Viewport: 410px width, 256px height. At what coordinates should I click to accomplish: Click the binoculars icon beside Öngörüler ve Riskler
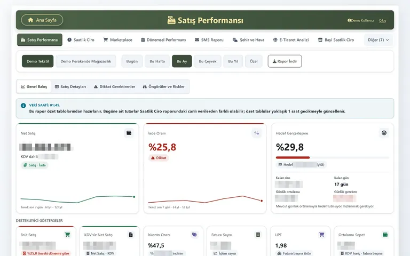click(145, 86)
